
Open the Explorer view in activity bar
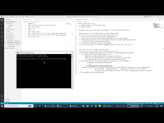click(x=2, y=20)
